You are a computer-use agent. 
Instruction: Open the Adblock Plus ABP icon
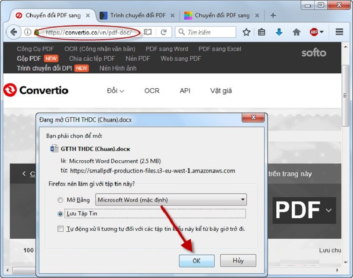click(x=314, y=32)
